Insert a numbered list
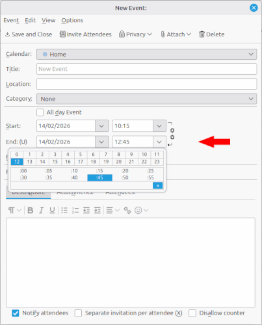The width and height of the screenshot is (262, 325). [75, 210]
